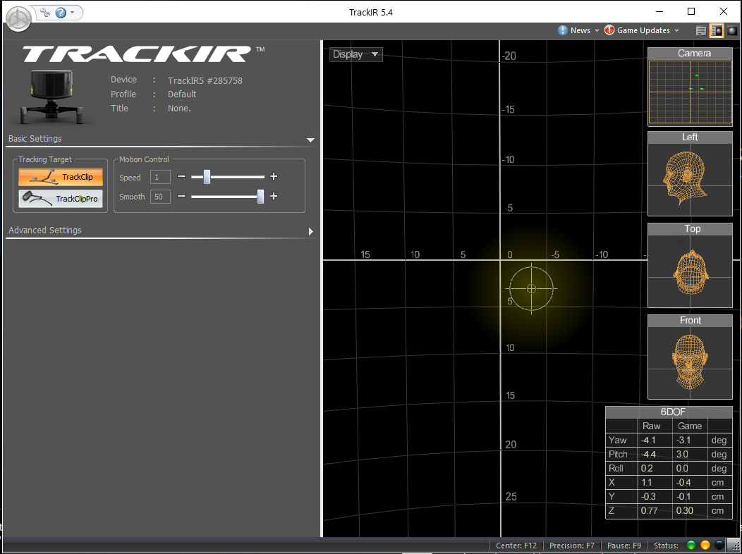Viewport: 742px width, 554px height.
Task: Click the Top head view panel
Action: [690, 265]
